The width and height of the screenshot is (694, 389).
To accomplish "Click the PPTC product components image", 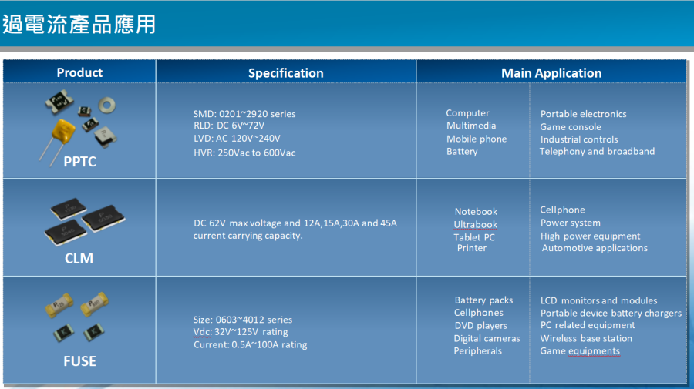I will (x=79, y=122).
